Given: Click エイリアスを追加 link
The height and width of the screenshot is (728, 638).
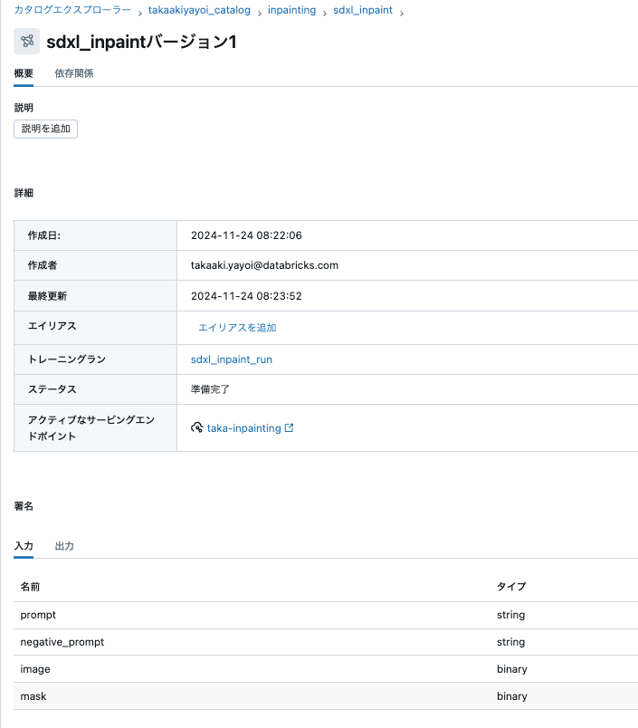Looking at the screenshot, I should (237, 328).
